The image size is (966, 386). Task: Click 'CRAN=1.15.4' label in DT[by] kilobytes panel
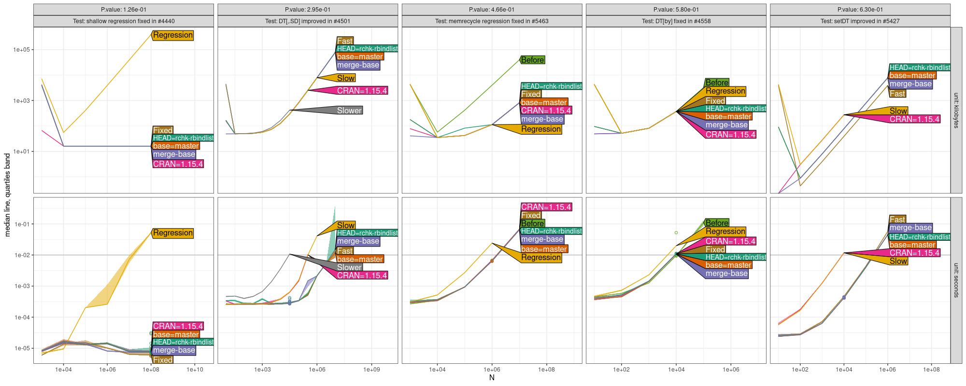[730, 135]
